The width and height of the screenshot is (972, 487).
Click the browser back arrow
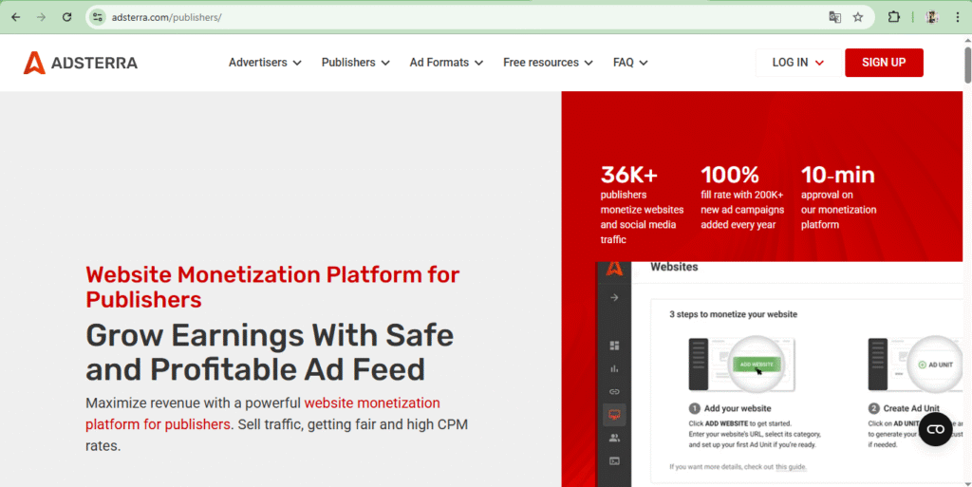(x=16, y=17)
